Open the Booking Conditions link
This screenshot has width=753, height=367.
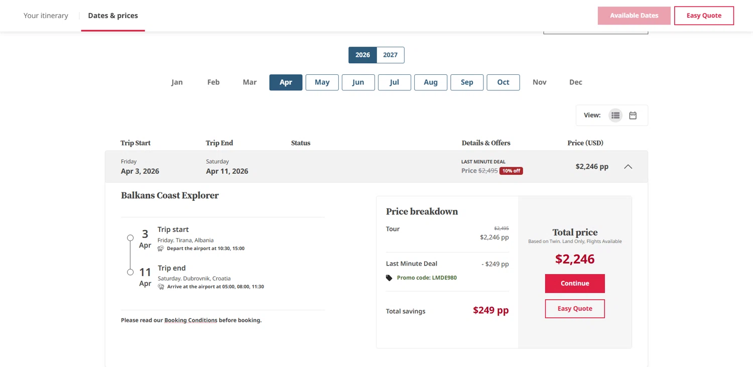pyautogui.click(x=191, y=320)
